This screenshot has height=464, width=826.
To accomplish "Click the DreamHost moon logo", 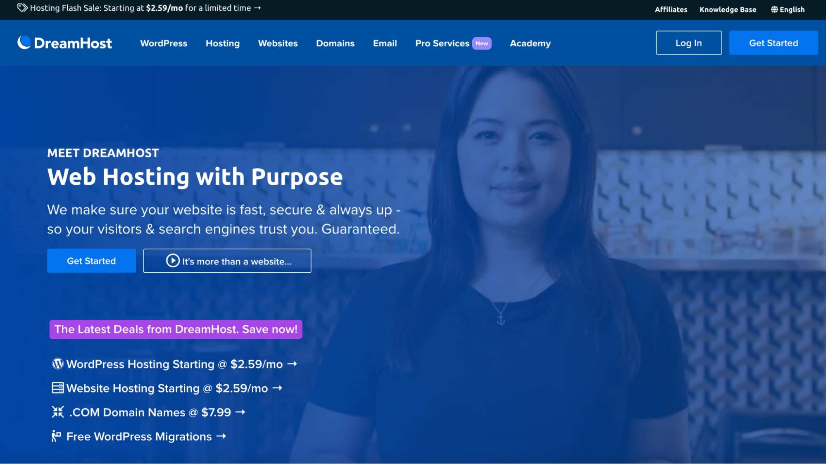I will tap(24, 43).
